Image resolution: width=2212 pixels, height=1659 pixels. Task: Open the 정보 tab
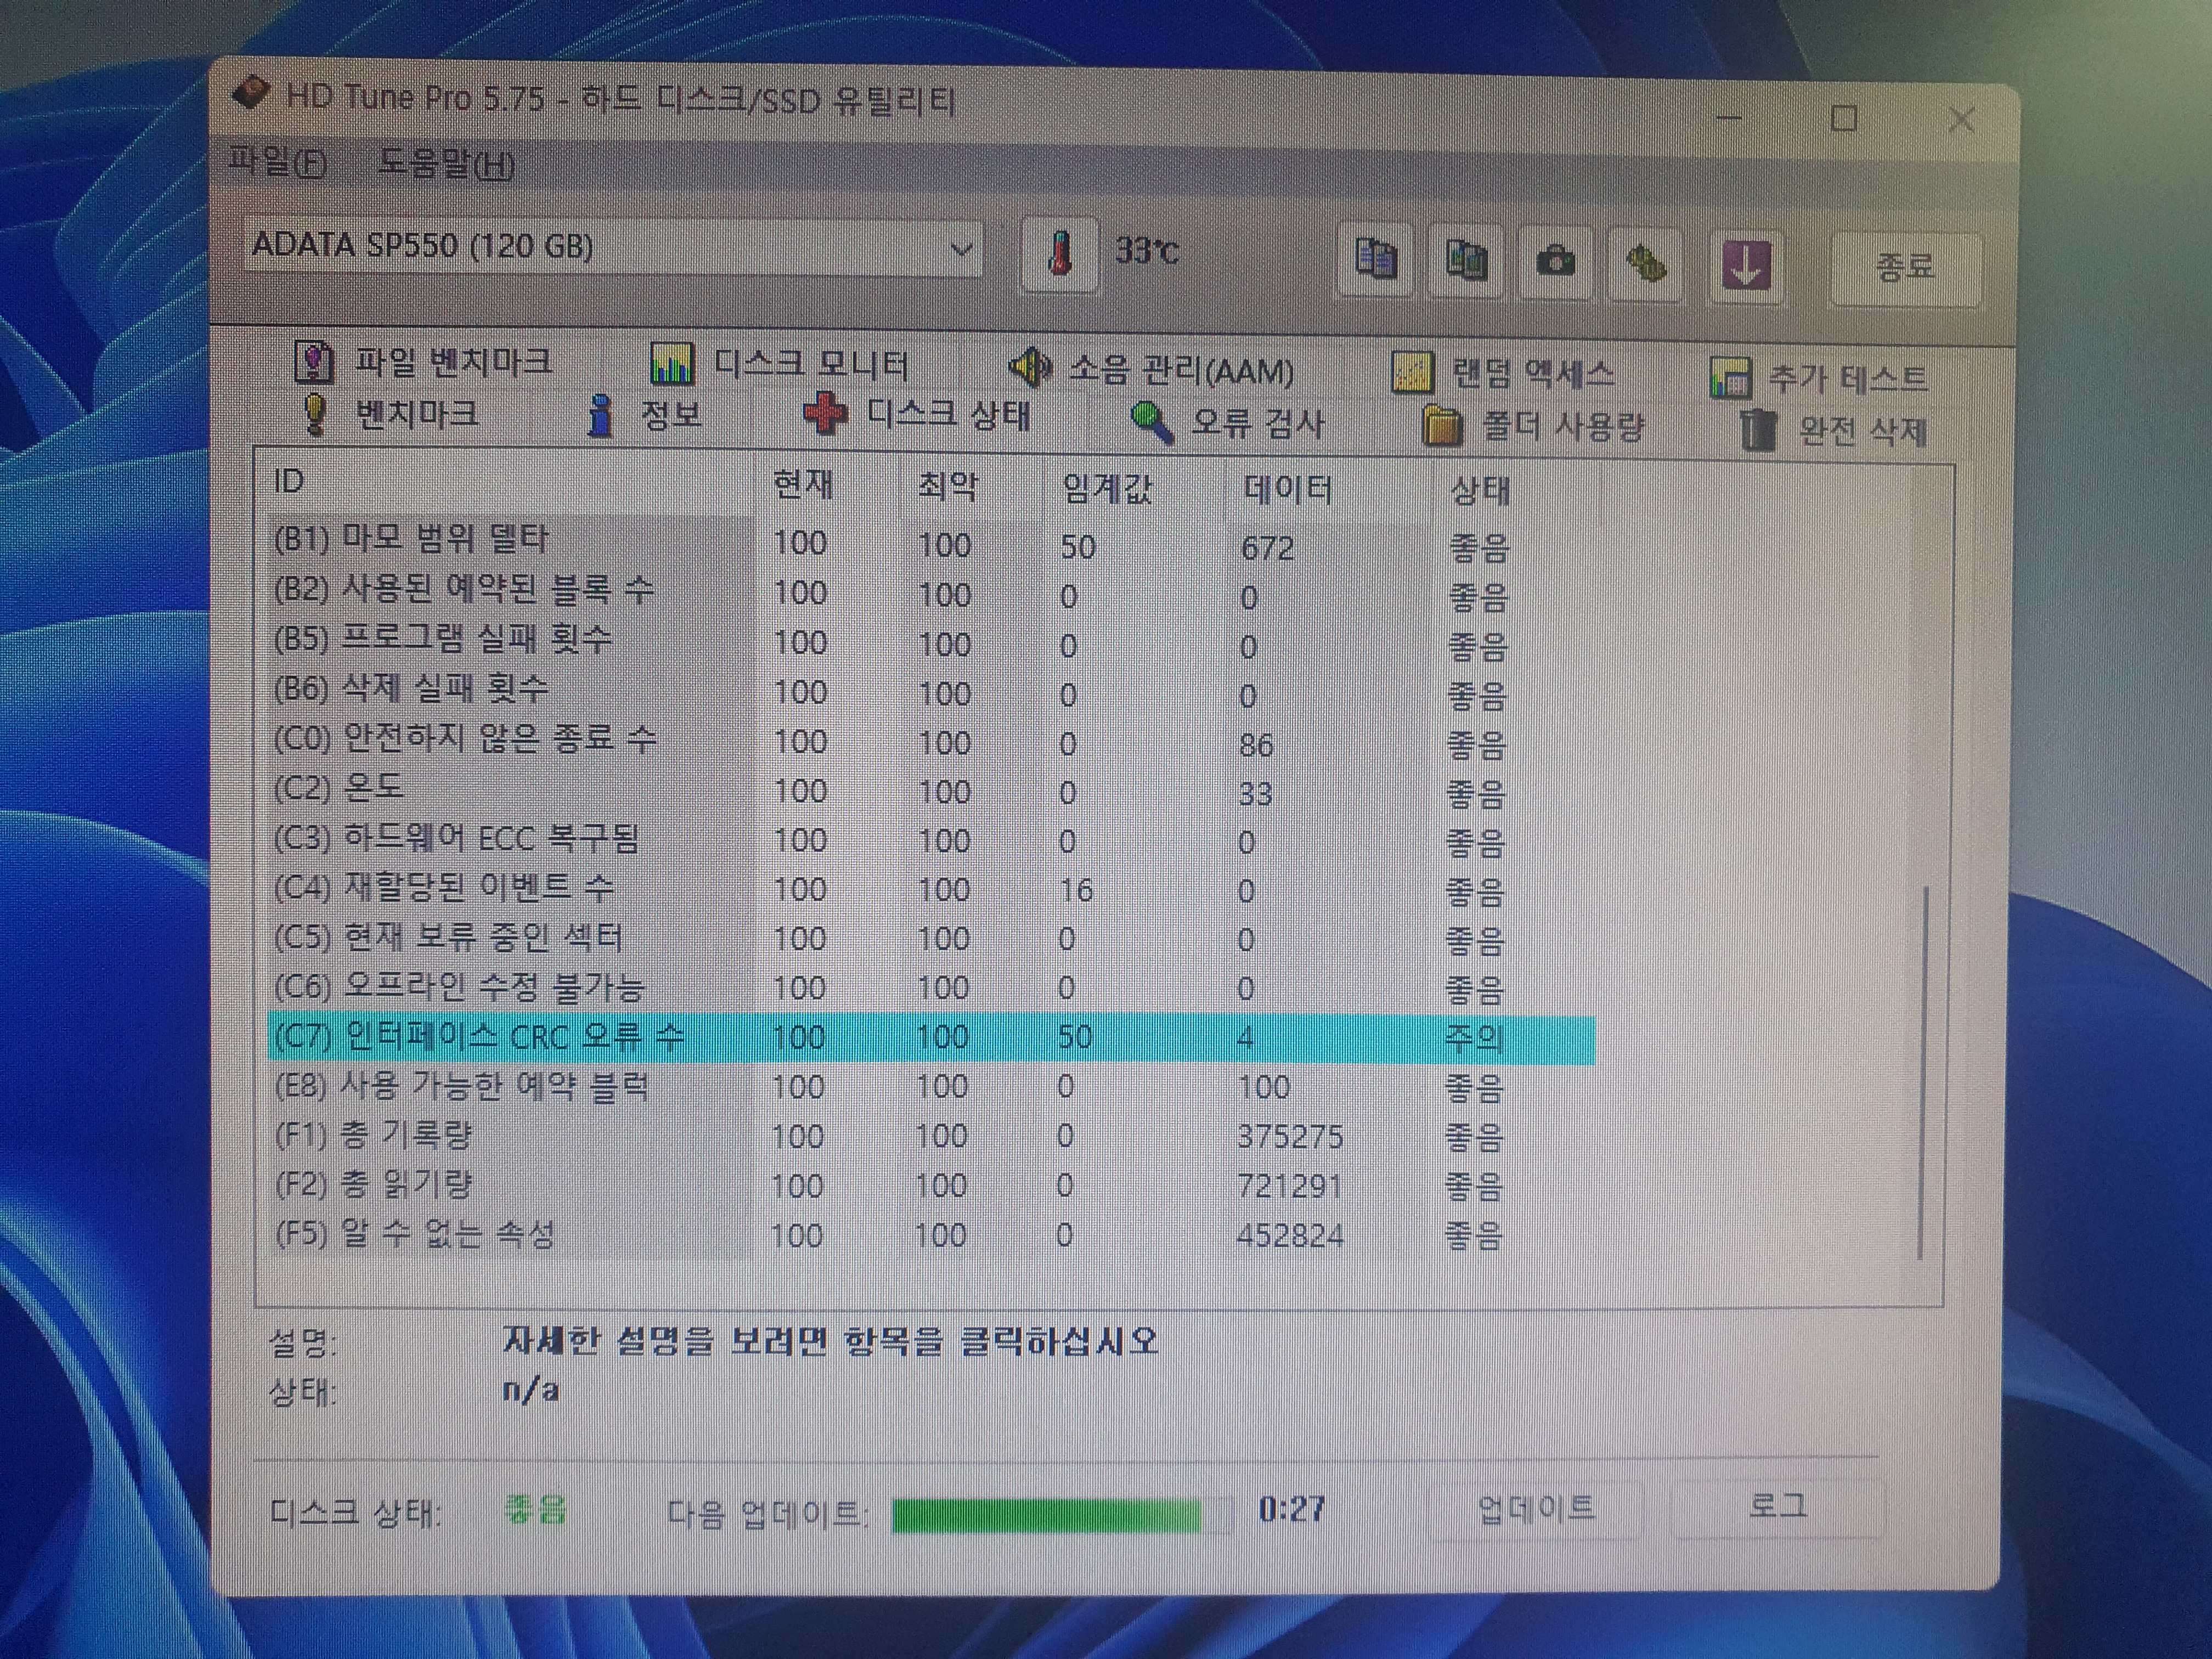[645, 415]
